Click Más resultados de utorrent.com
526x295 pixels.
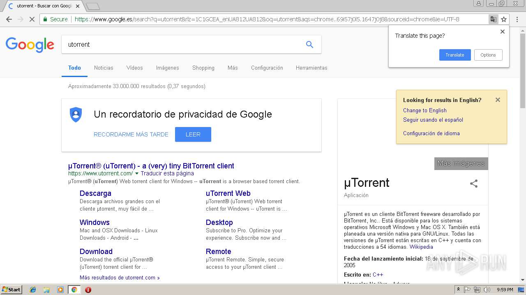[x=120, y=278]
